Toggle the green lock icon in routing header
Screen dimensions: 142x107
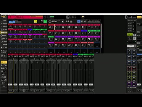pyautogui.click(x=45, y=21)
